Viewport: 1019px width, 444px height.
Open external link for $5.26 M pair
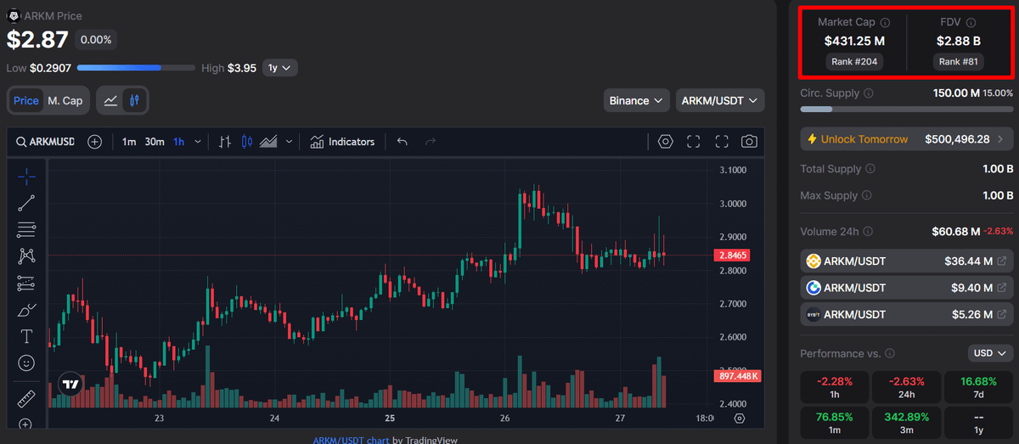[1002, 314]
